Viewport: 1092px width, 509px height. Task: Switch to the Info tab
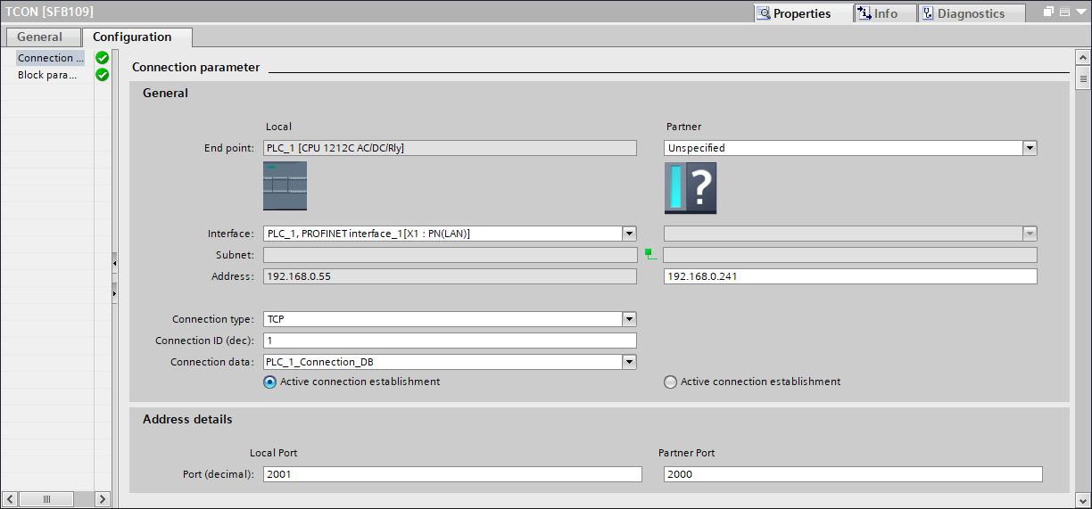click(x=884, y=13)
